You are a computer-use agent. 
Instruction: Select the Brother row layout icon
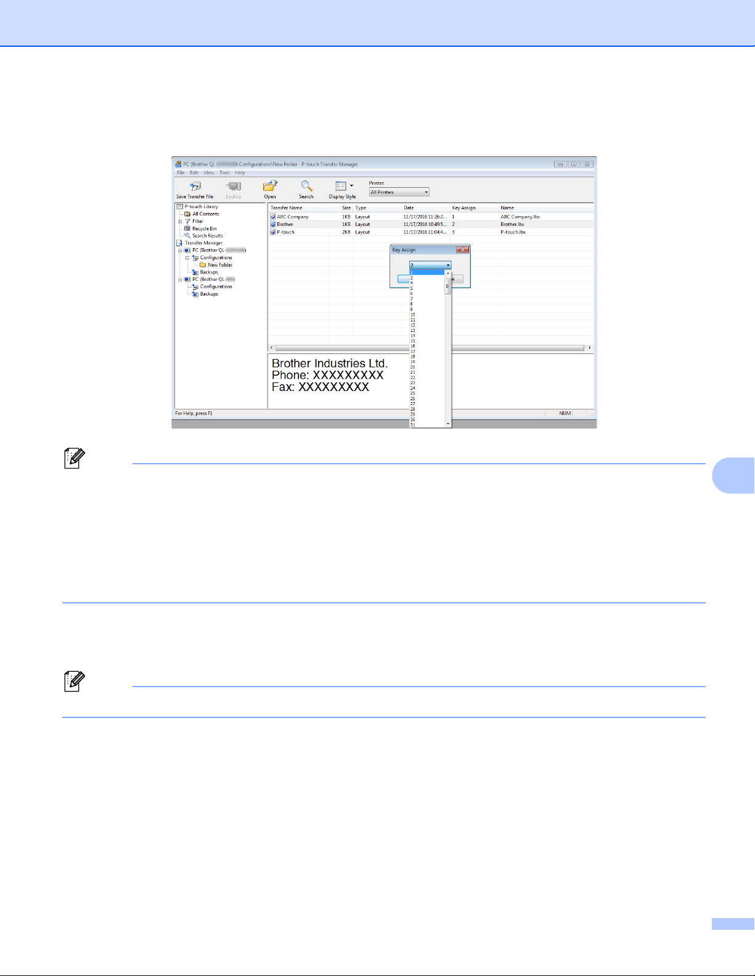tap(273, 225)
